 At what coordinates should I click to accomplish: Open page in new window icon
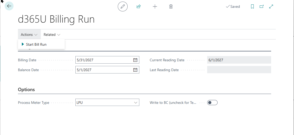(x=262, y=6)
